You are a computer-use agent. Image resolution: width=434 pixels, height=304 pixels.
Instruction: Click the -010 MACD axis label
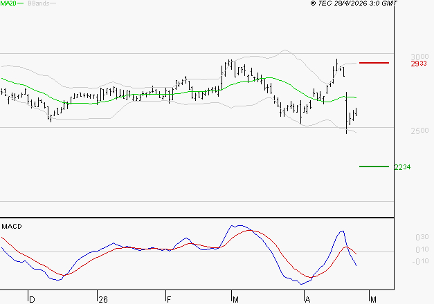pos(420,261)
